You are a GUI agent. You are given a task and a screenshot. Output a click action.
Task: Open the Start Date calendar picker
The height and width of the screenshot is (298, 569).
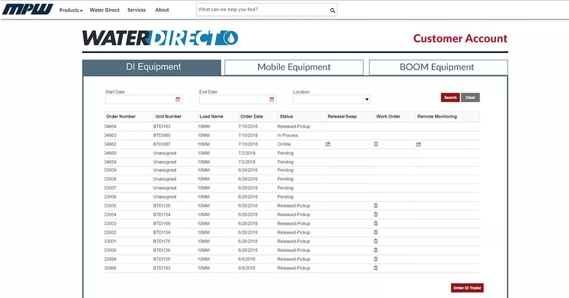[x=178, y=99]
